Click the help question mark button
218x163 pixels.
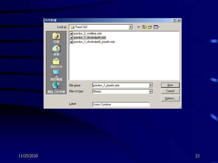(x=174, y=20)
